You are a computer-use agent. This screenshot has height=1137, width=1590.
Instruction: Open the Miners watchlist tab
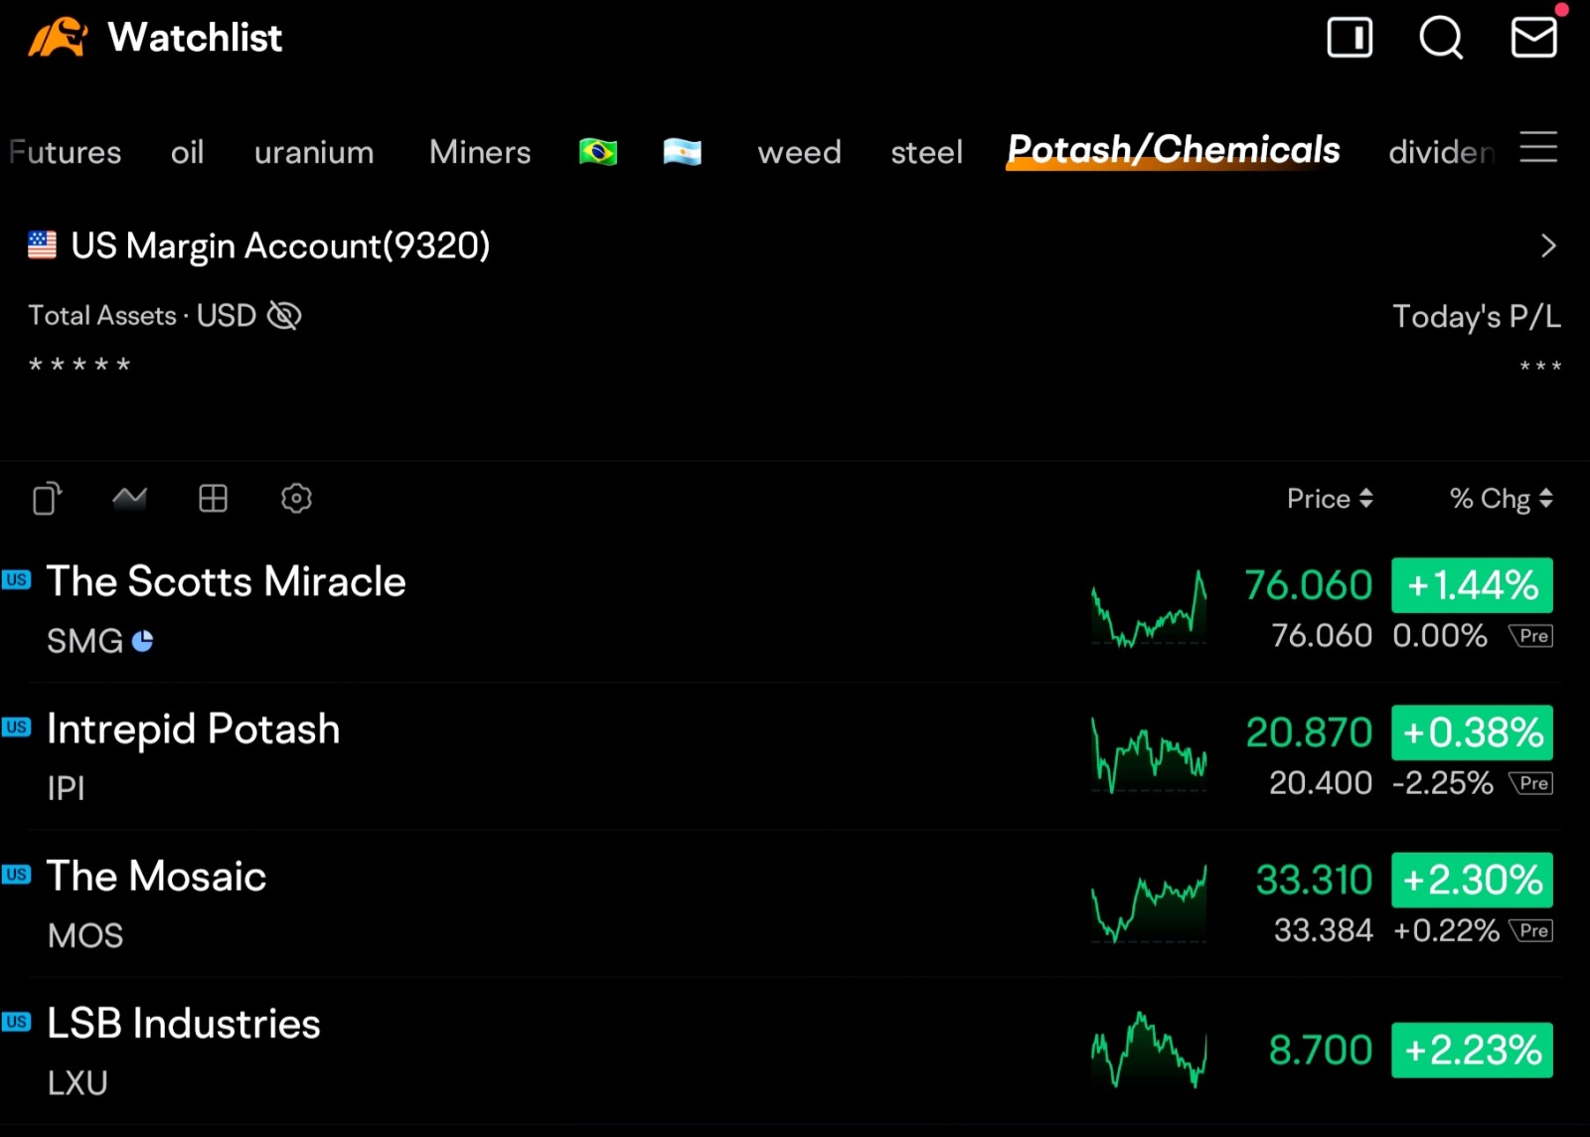pyautogui.click(x=480, y=152)
